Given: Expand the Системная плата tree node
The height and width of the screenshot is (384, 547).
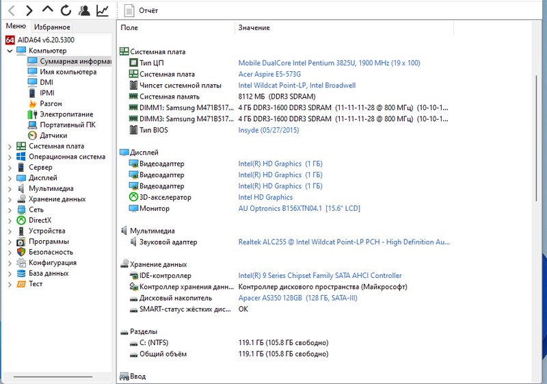Looking at the screenshot, I should pyautogui.click(x=10, y=146).
